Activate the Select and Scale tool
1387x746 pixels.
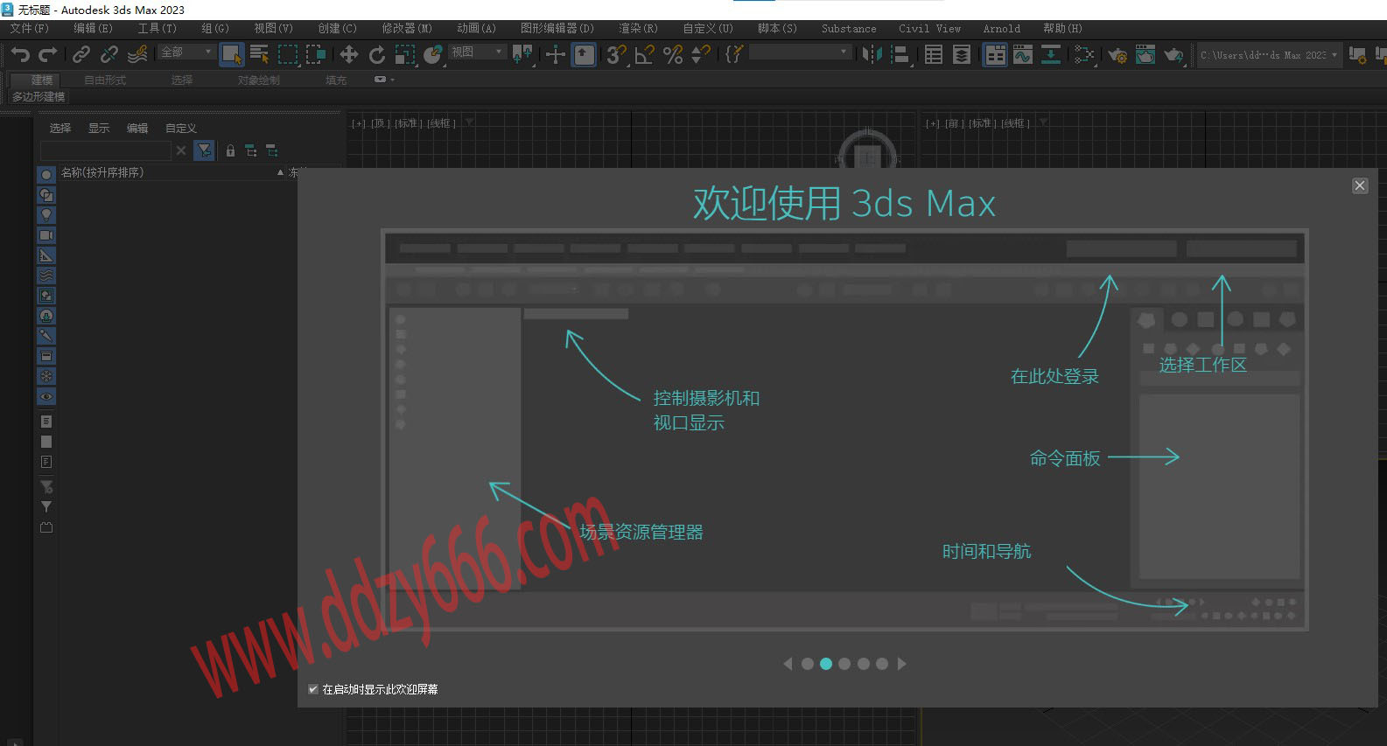[405, 55]
